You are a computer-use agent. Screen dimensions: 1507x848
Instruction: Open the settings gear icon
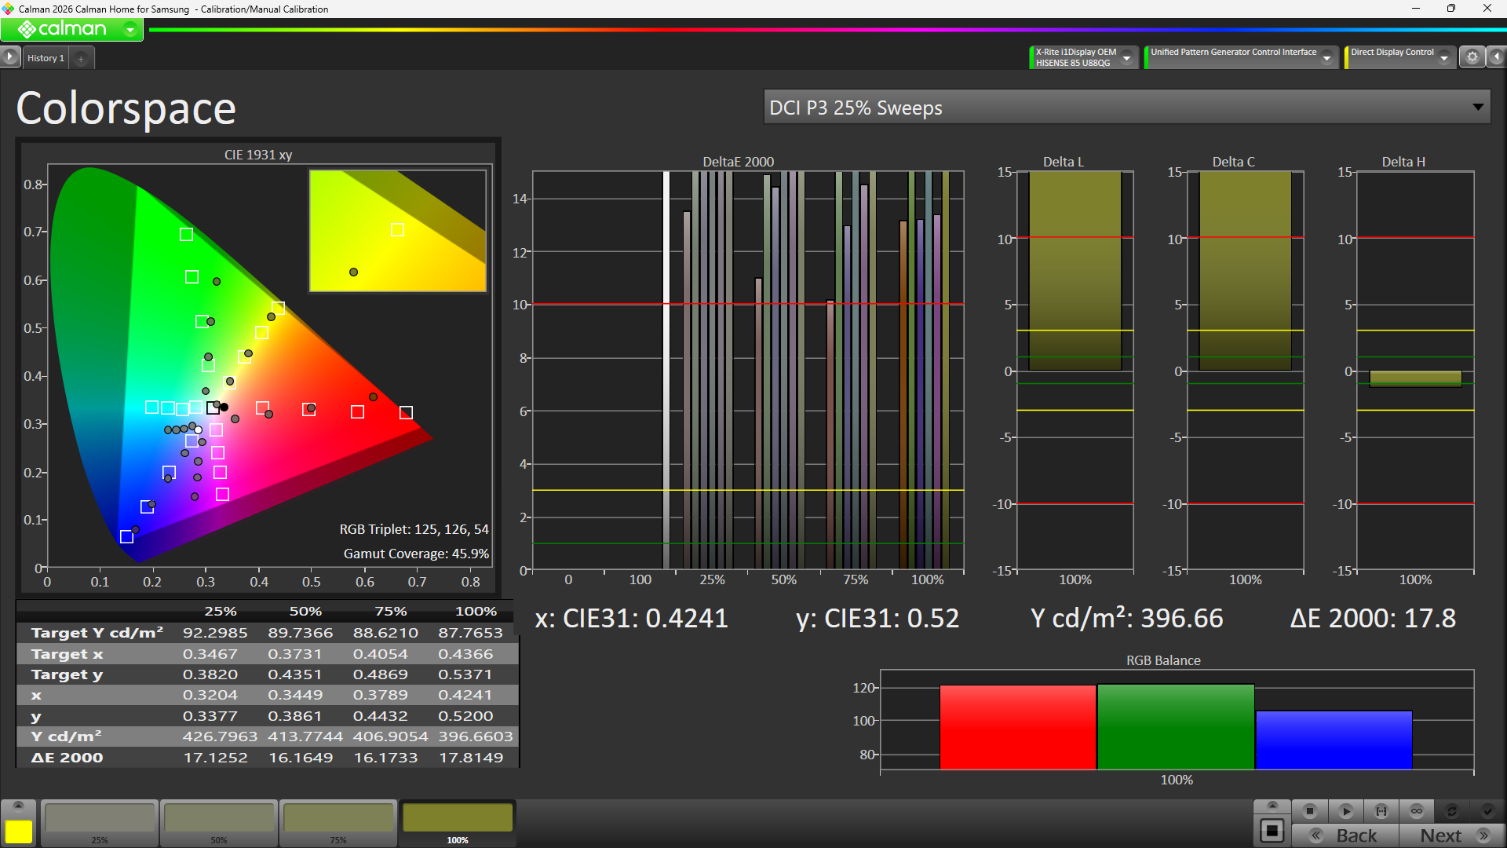[x=1472, y=57]
